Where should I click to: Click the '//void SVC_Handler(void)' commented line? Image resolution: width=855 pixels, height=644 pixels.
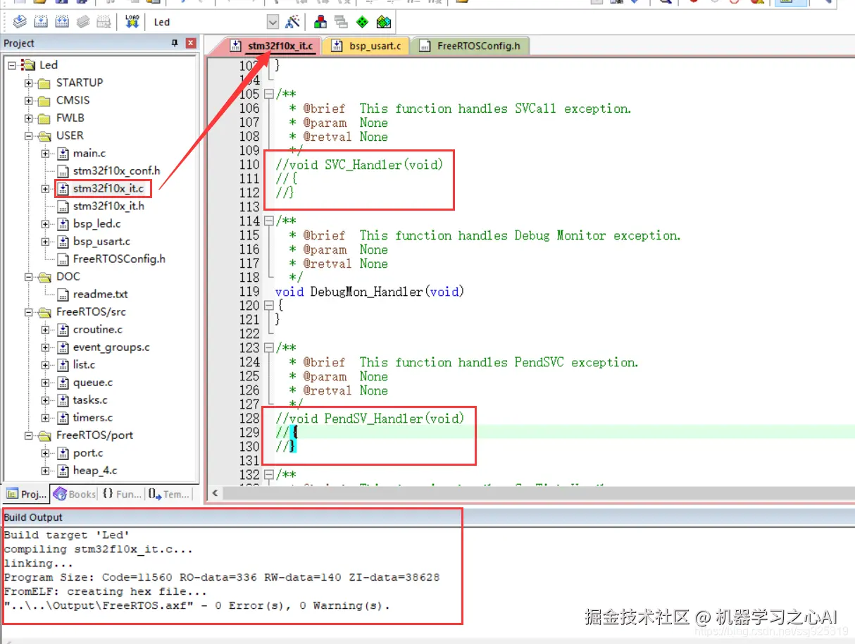coord(359,164)
